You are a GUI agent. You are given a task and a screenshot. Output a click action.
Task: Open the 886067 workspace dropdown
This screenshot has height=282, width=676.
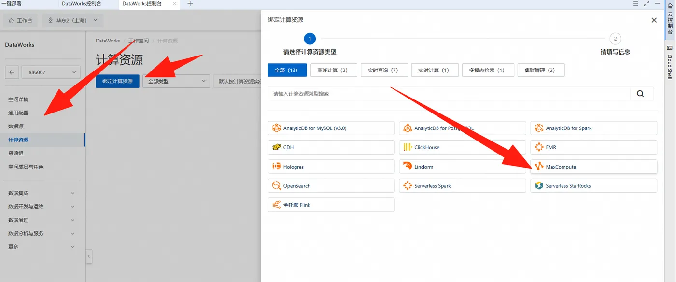pos(50,72)
